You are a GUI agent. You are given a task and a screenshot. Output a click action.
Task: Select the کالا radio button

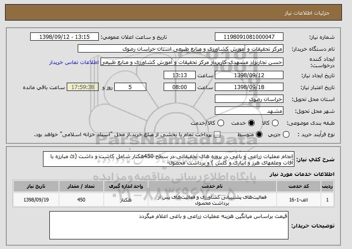pyautogui.click(x=275, y=123)
